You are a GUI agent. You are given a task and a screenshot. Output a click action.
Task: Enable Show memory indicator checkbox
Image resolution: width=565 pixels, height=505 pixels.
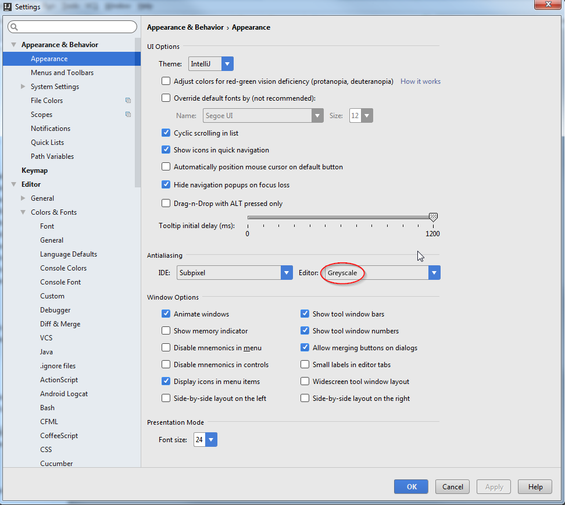point(166,331)
